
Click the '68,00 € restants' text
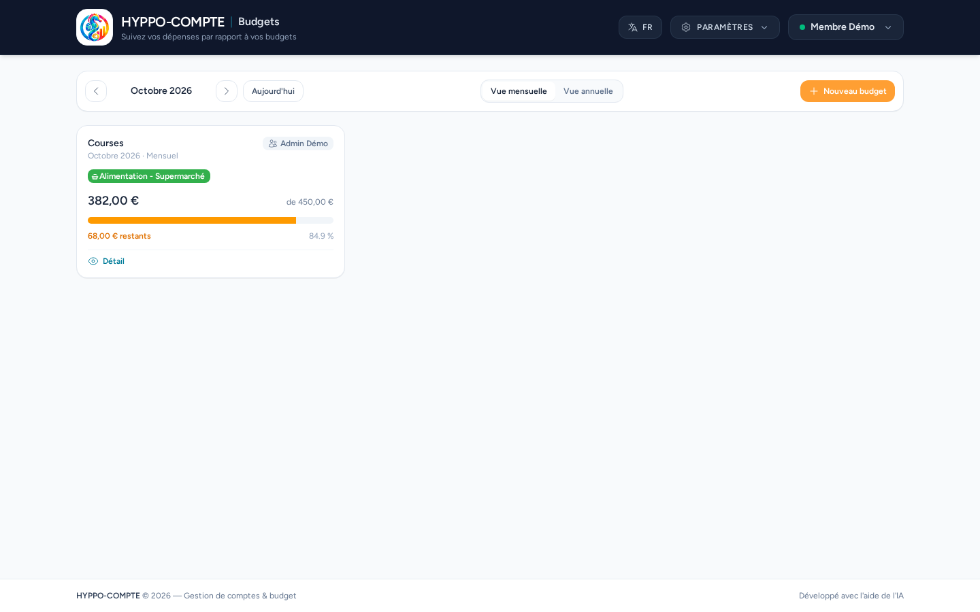tap(119, 236)
